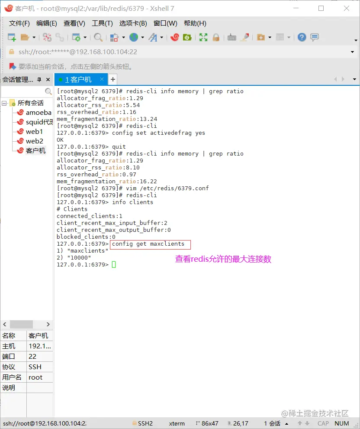Click the blue help question icon
Image resolution: width=360 pixels, height=429 pixels.
click(x=302, y=37)
